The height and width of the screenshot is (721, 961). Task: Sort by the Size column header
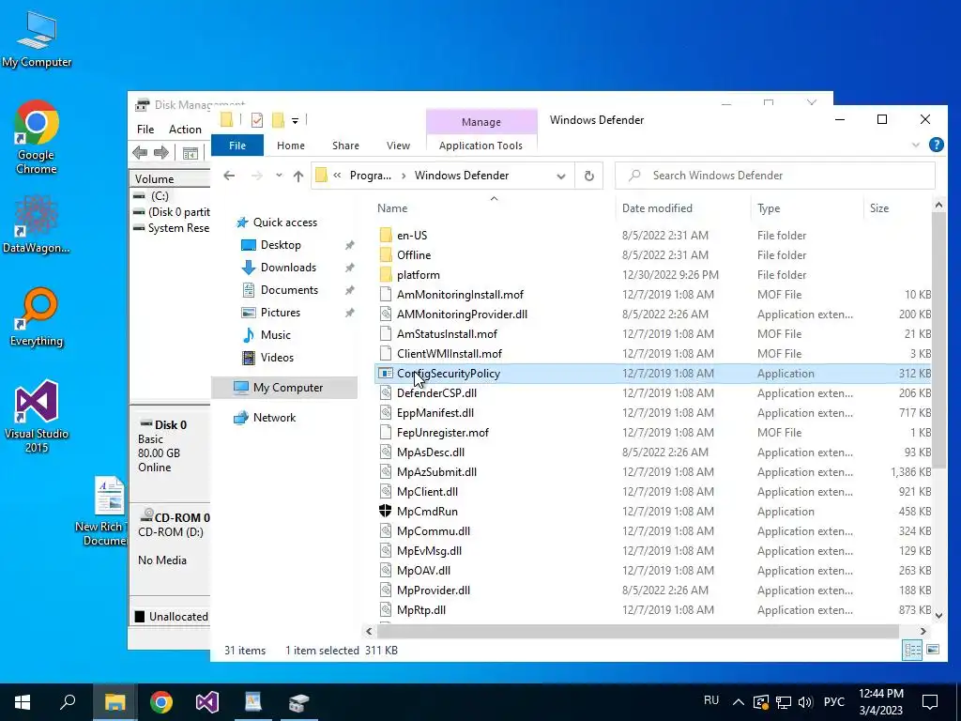point(878,208)
